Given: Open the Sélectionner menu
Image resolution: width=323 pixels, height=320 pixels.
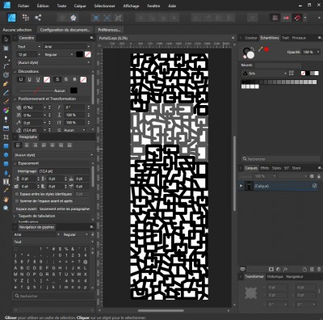Looking at the screenshot, I should point(105,6).
